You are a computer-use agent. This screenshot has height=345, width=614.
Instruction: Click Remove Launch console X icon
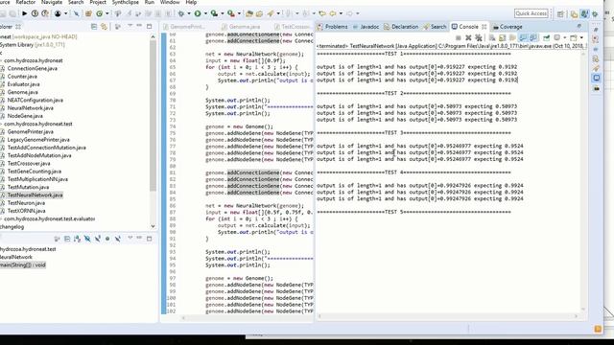(x=468, y=38)
